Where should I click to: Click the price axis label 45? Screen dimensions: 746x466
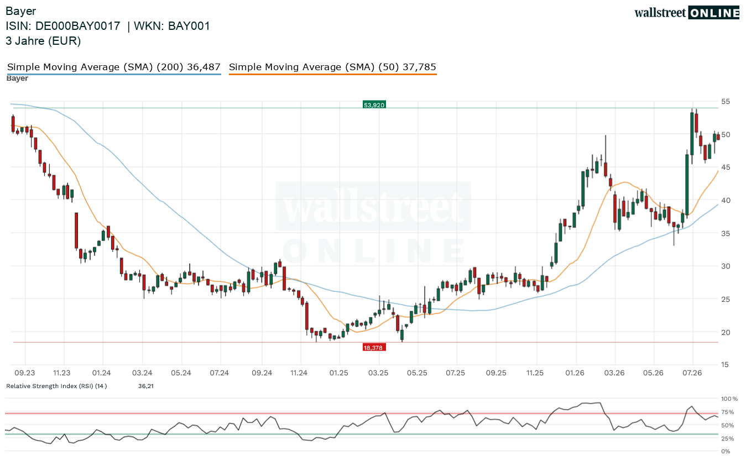point(726,167)
